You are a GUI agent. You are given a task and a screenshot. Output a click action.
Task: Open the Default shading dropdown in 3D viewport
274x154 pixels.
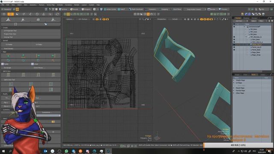175,19
